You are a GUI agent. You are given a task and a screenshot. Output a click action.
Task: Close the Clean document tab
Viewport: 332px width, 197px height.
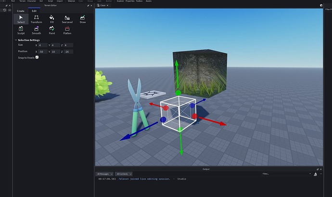pos(108,5)
